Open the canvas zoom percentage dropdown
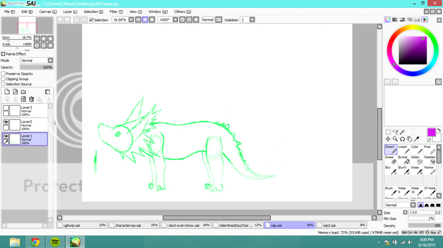The width and height of the screenshot is (443, 248). [x=132, y=20]
